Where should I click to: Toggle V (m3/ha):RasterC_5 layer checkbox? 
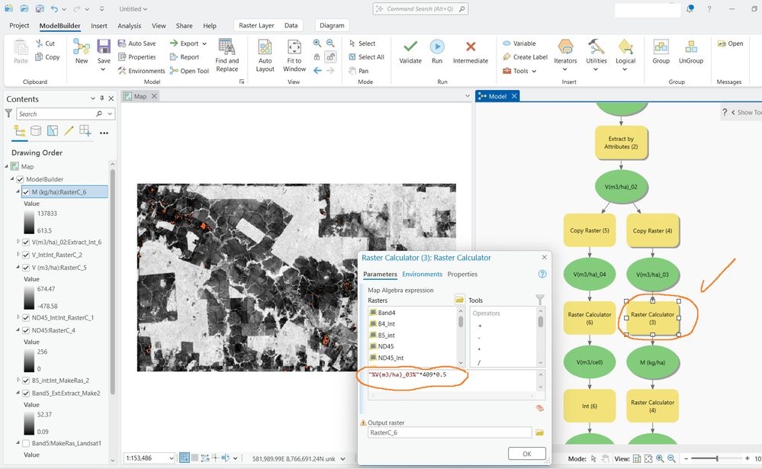coord(26,268)
